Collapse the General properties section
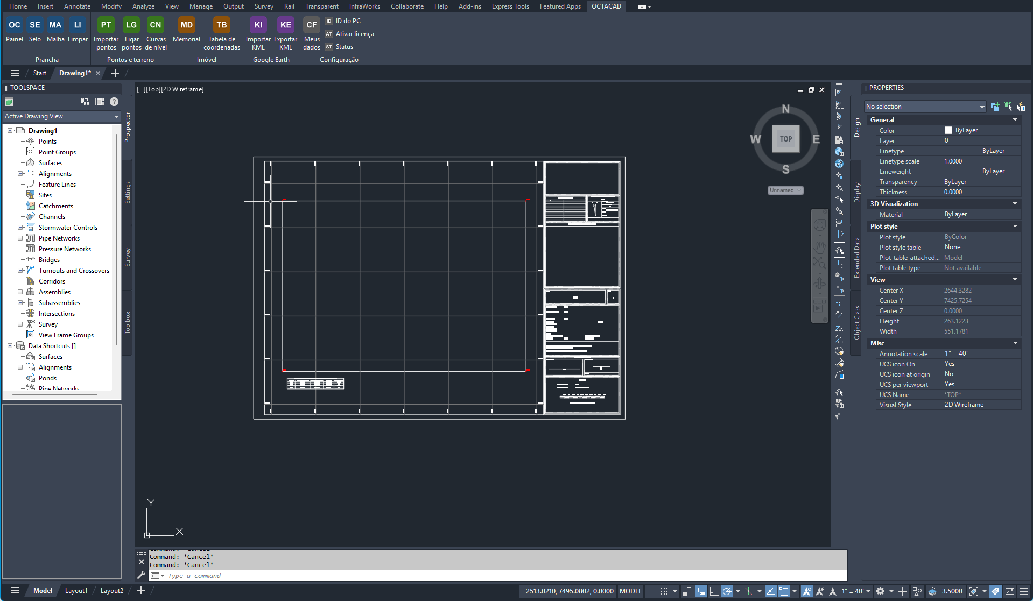This screenshot has height=601, width=1033. [1015, 120]
